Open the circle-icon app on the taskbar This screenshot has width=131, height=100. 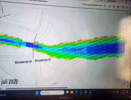[90, 92]
